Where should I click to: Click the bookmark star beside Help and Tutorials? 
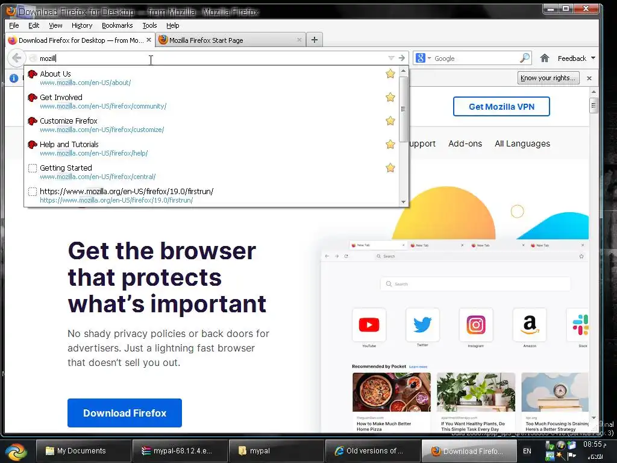(x=390, y=144)
